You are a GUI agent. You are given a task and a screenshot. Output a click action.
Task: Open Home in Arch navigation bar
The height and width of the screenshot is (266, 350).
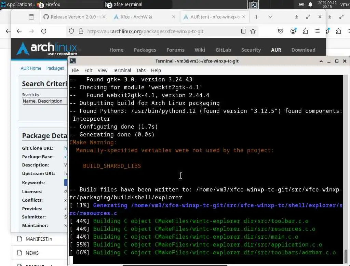117,50
